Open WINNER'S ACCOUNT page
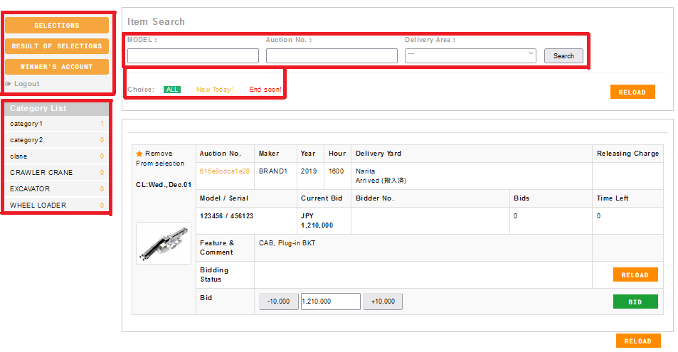The image size is (678, 352). (57, 67)
